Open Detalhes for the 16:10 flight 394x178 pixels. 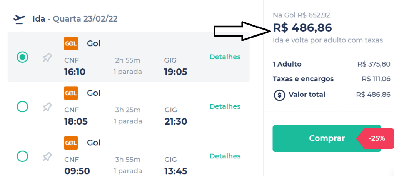tap(225, 57)
